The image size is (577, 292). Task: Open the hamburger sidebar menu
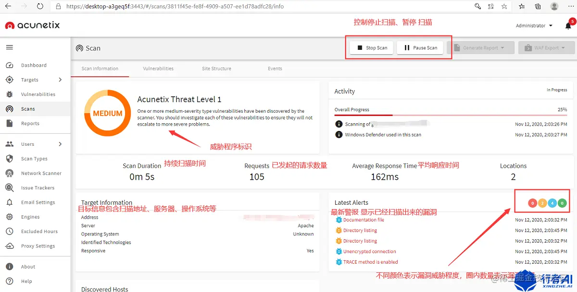click(x=9, y=47)
